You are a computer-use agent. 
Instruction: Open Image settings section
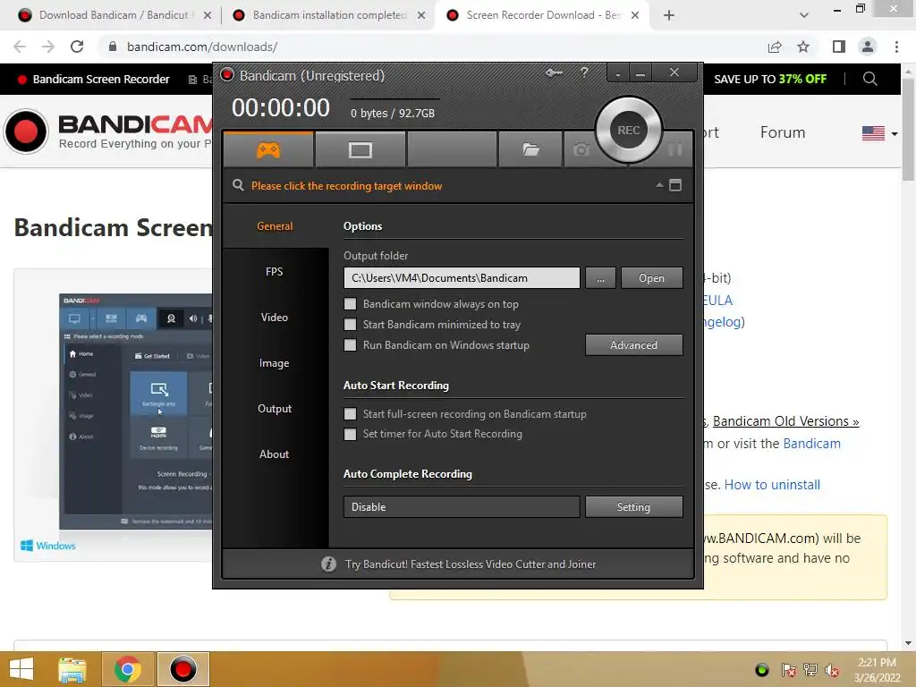(x=274, y=363)
